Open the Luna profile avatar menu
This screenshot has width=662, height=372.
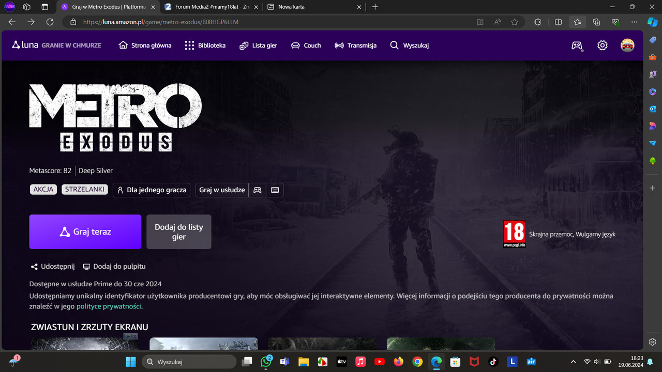(x=627, y=45)
